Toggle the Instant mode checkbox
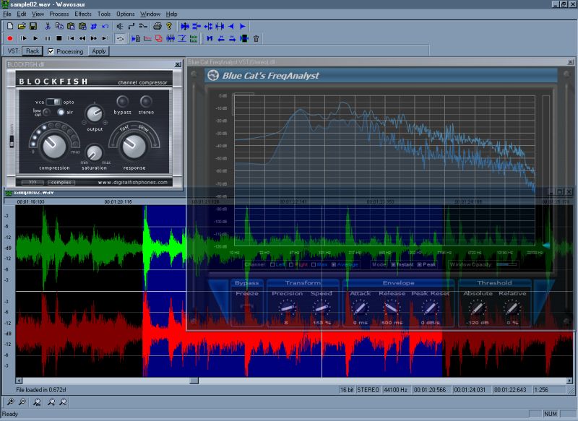 tap(393, 264)
